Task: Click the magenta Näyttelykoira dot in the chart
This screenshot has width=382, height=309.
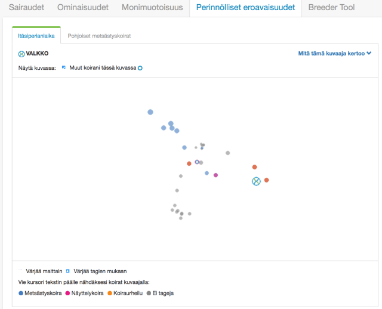Action: pyautogui.click(x=215, y=175)
